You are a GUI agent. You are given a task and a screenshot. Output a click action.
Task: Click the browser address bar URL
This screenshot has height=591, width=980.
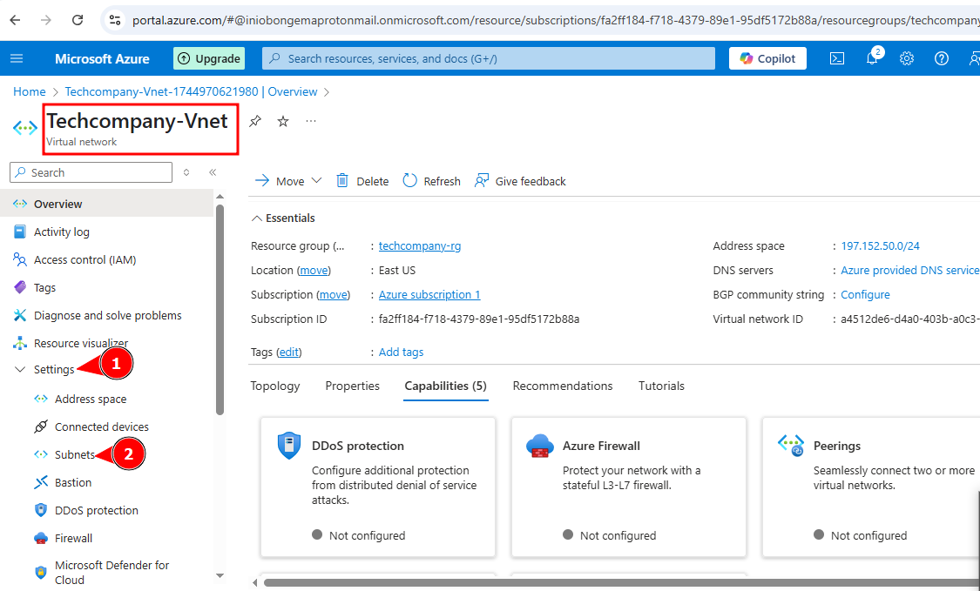555,20
